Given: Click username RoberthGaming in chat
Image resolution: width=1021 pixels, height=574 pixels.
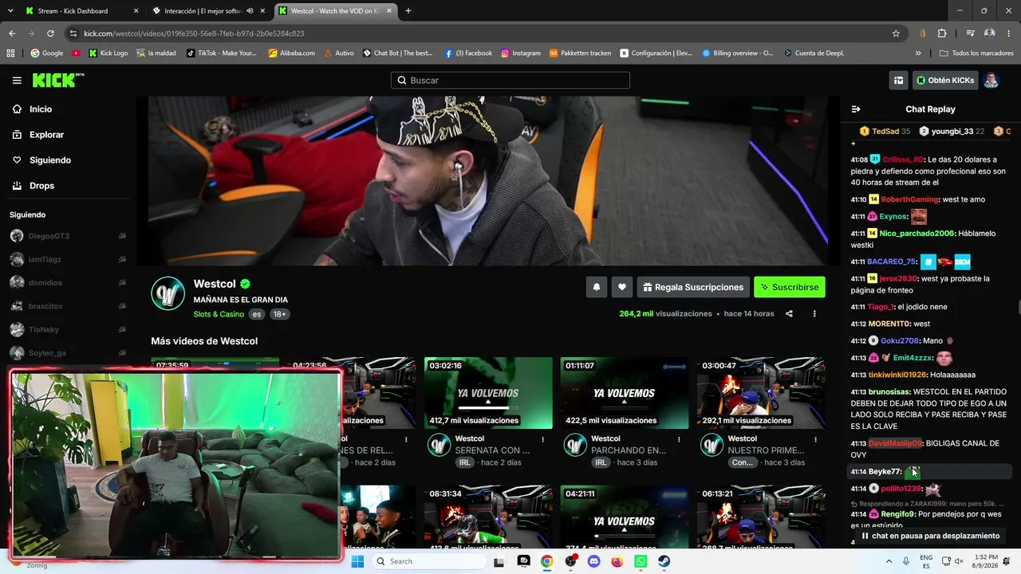Looking at the screenshot, I should pos(910,199).
